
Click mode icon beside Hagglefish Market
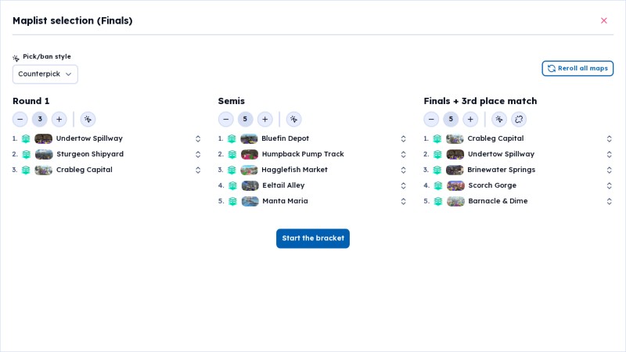232,170
